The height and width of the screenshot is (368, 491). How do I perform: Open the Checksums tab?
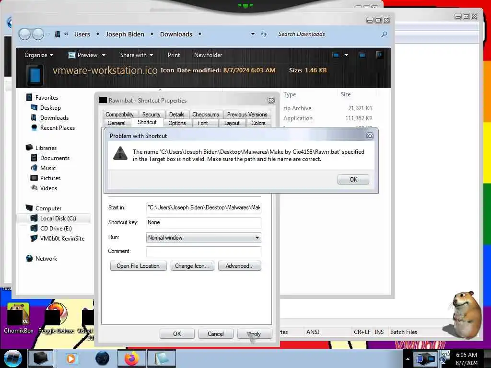205,115
